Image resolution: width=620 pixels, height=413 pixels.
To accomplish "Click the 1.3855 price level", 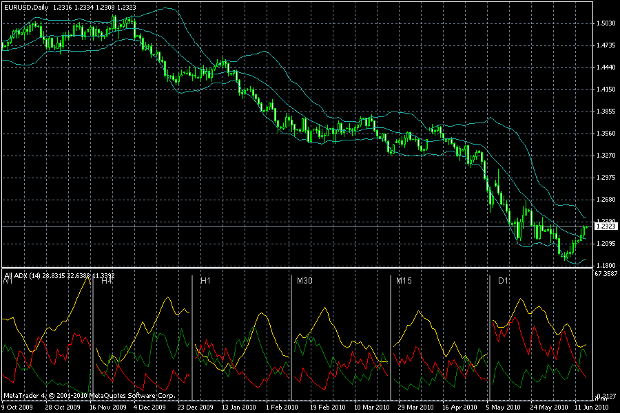I will (x=606, y=112).
